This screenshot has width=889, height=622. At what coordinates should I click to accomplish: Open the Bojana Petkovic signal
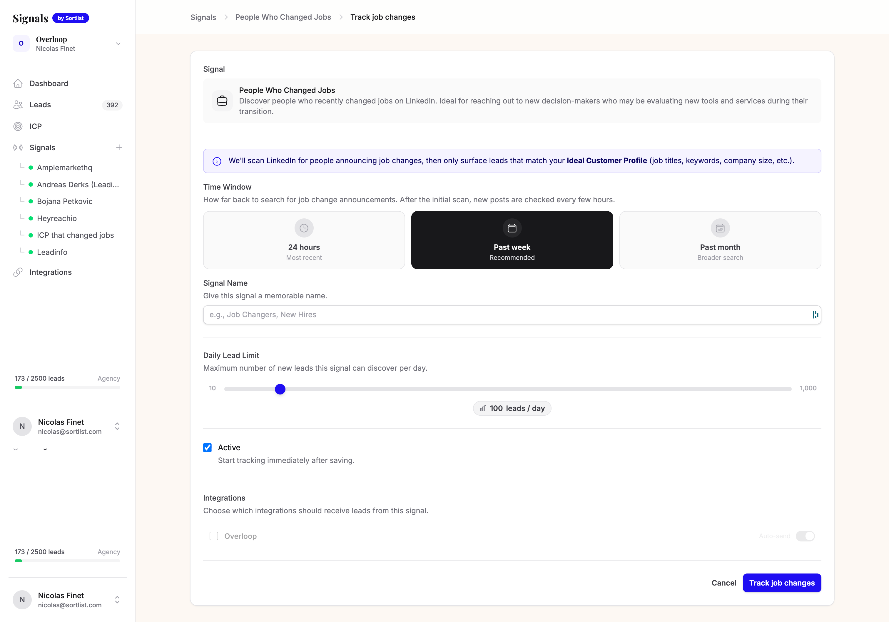[65, 201]
